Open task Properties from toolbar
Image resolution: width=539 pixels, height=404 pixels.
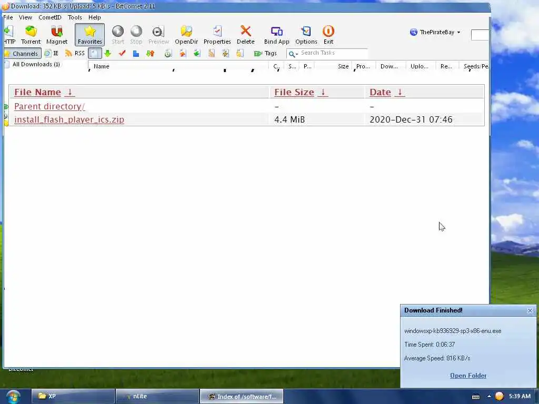(217, 35)
